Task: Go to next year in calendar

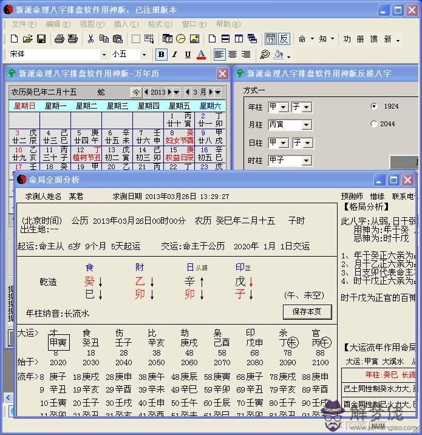Action: pyautogui.click(x=169, y=92)
